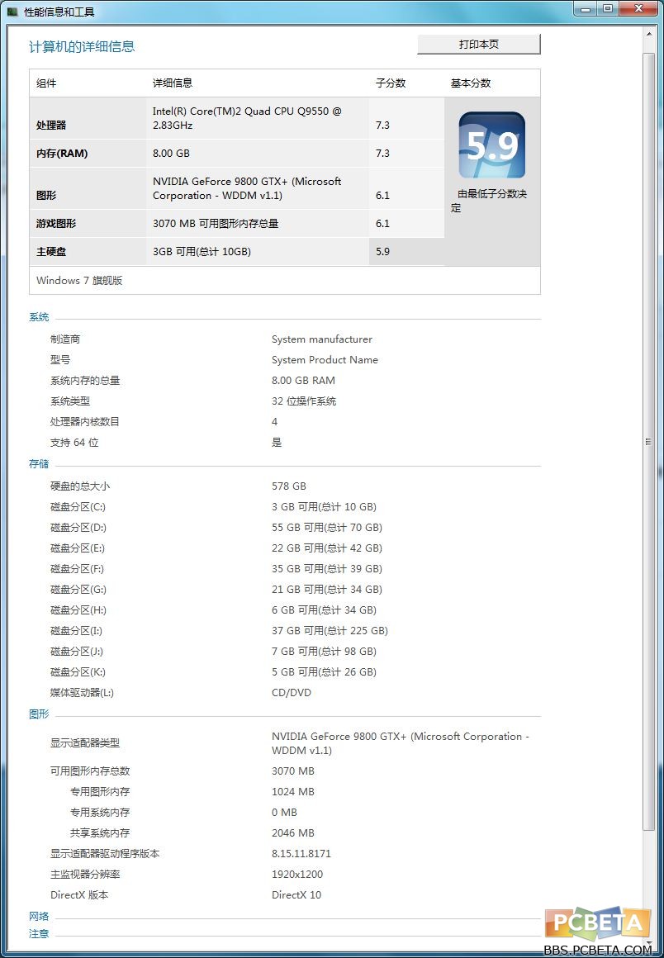
Task: Click the vertical scrollbar thumb
Action: click(x=648, y=441)
